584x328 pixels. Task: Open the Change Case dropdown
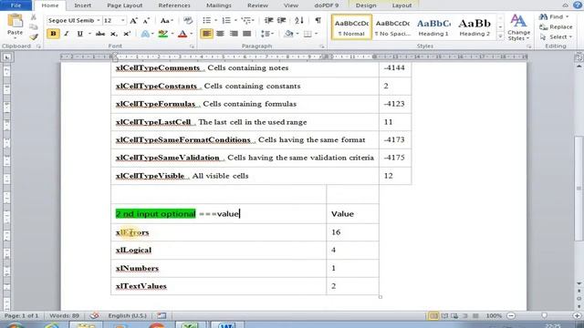(166, 21)
